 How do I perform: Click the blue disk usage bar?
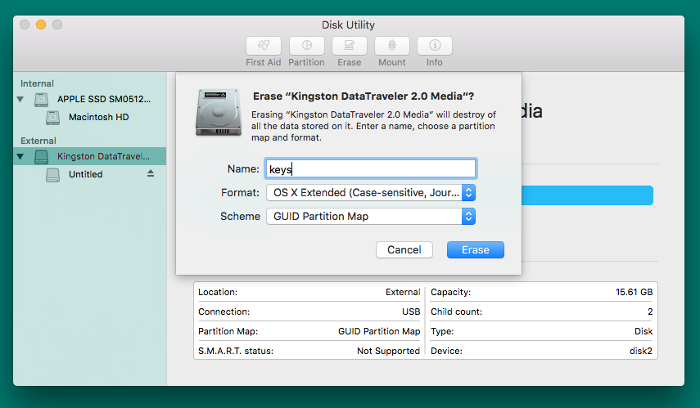(x=587, y=195)
